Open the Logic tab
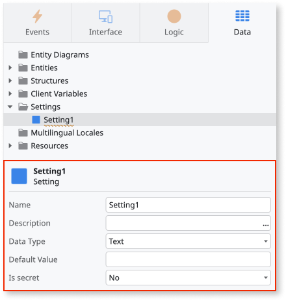This screenshot has height=301, width=286. click(174, 23)
